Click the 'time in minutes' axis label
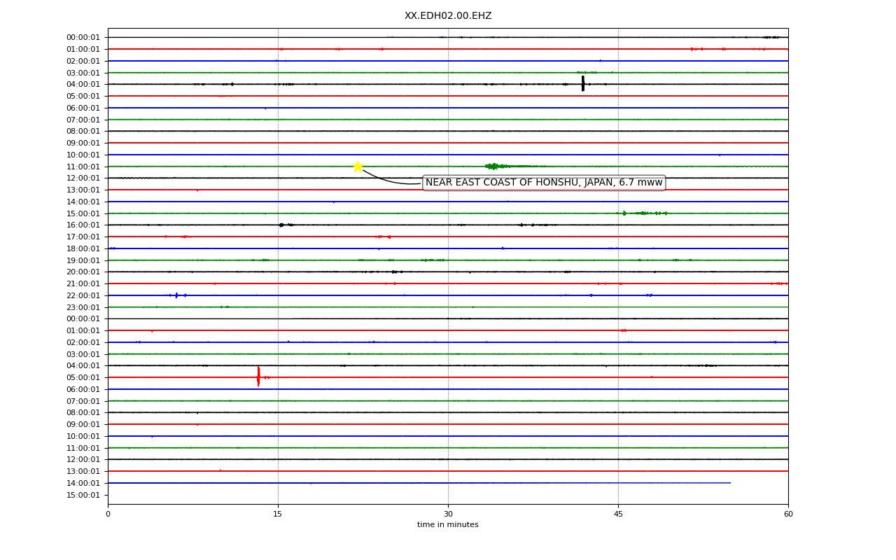Image resolution: width=896 pixels, height=560 pixels. 448,525
